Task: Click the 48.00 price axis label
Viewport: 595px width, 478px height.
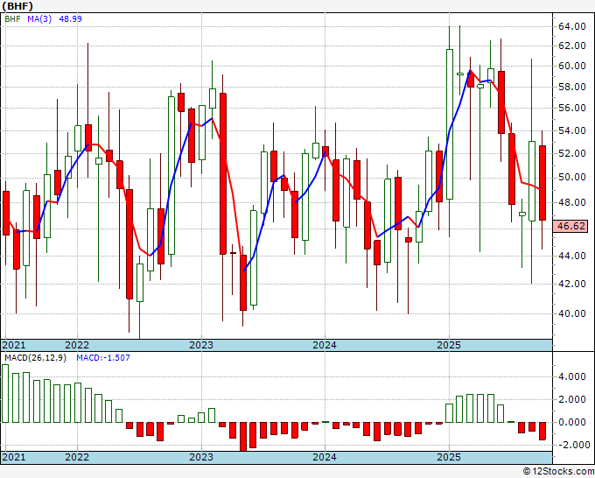Action: 572,202
